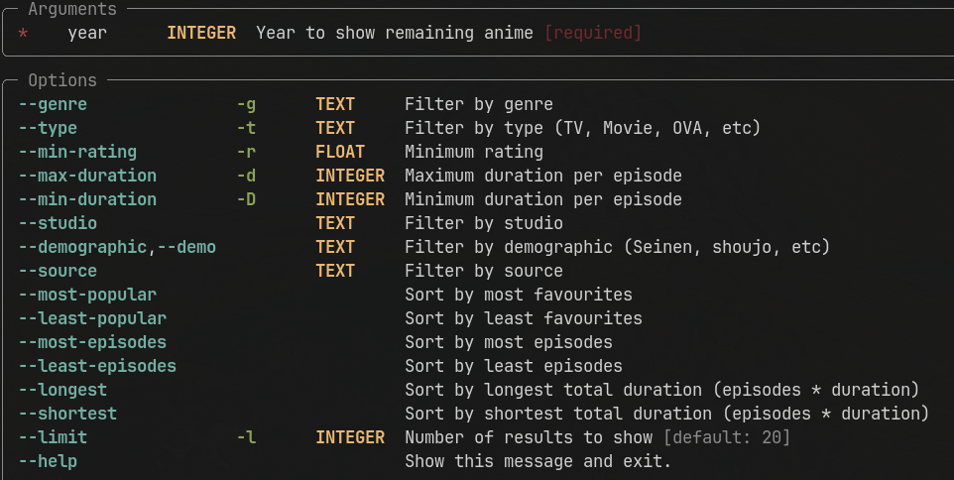Click the TEXT type in --studio row
Viewport: 954px width, 480px height.
(335, 223)
